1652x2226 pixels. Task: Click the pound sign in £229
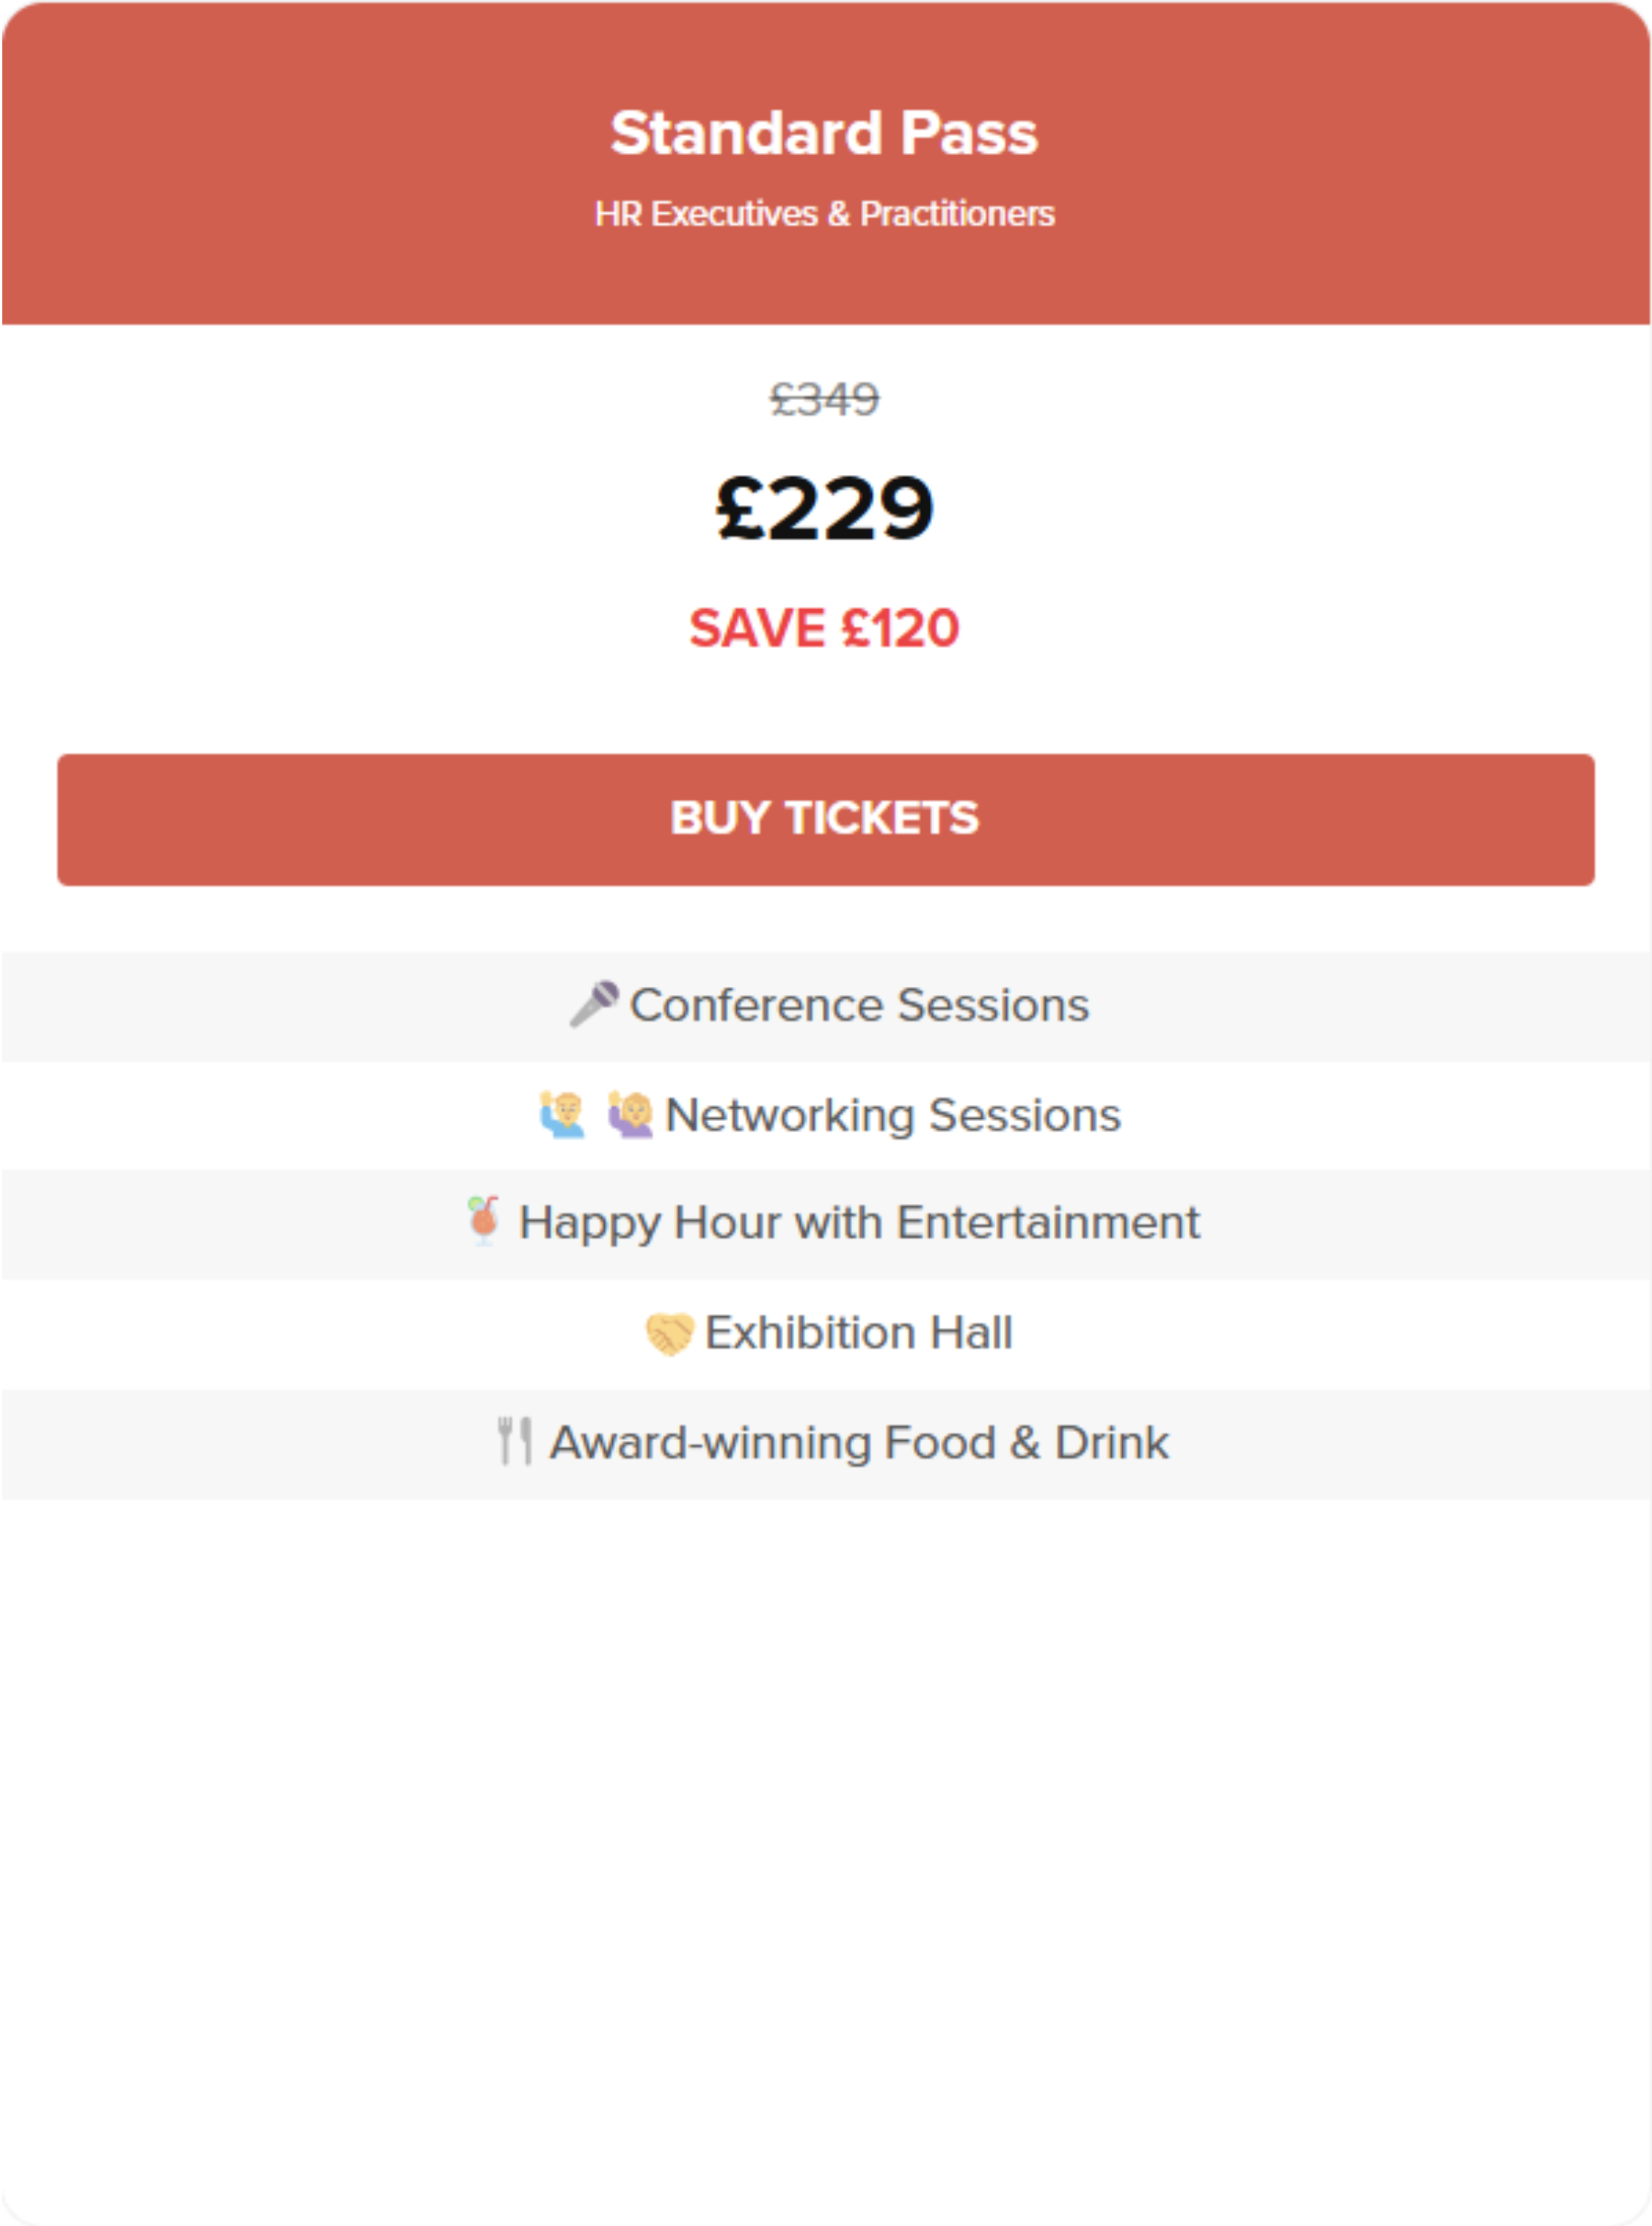tap(741, 508)
